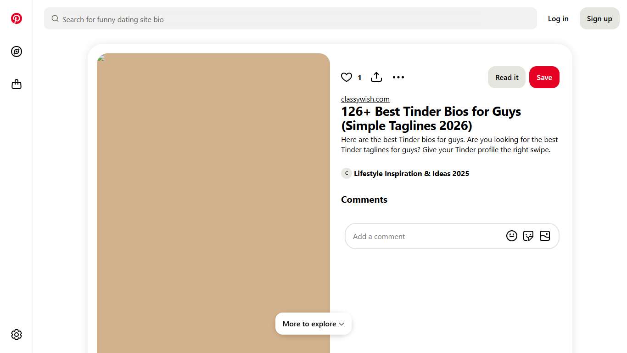Click the Pinterest logo in the sidebar

(17, 18)
